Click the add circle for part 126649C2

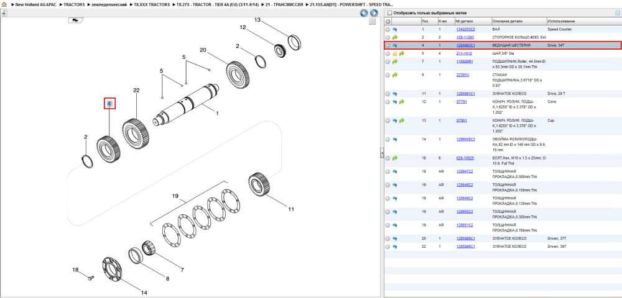[388, 198]
